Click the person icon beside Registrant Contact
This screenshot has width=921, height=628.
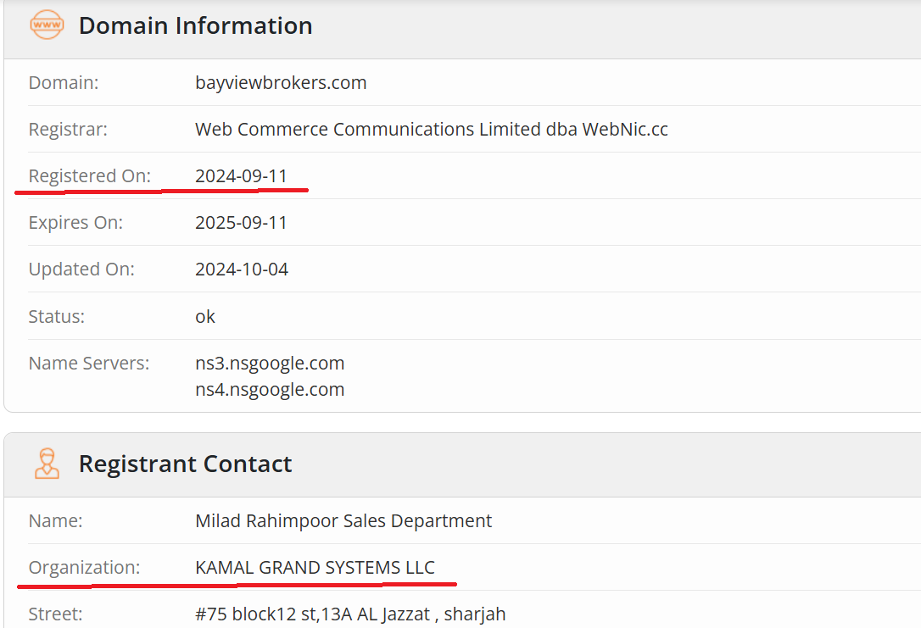tap(47, 464)
